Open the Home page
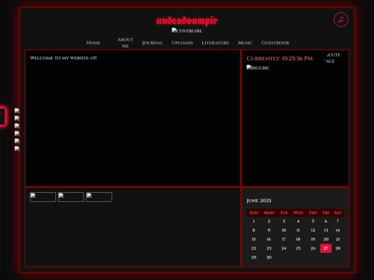This screenshot has width=374, height=280. pos(93,43)
